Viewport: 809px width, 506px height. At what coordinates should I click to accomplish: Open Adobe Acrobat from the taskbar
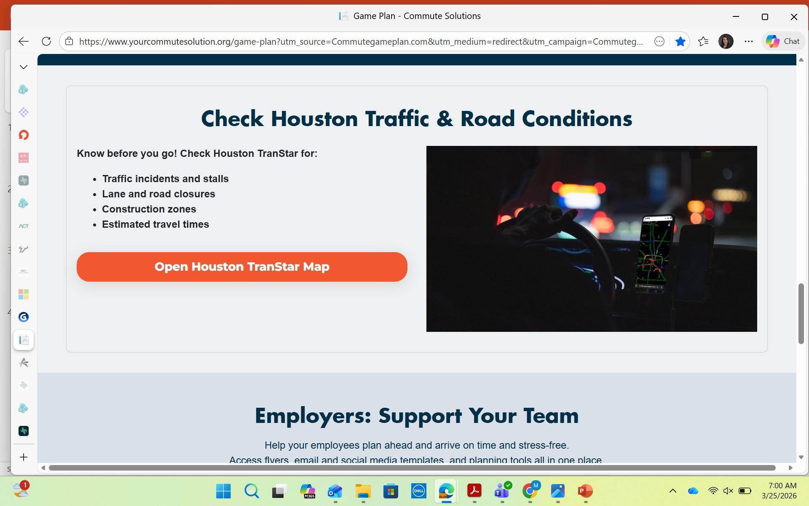tap(474, 491)
